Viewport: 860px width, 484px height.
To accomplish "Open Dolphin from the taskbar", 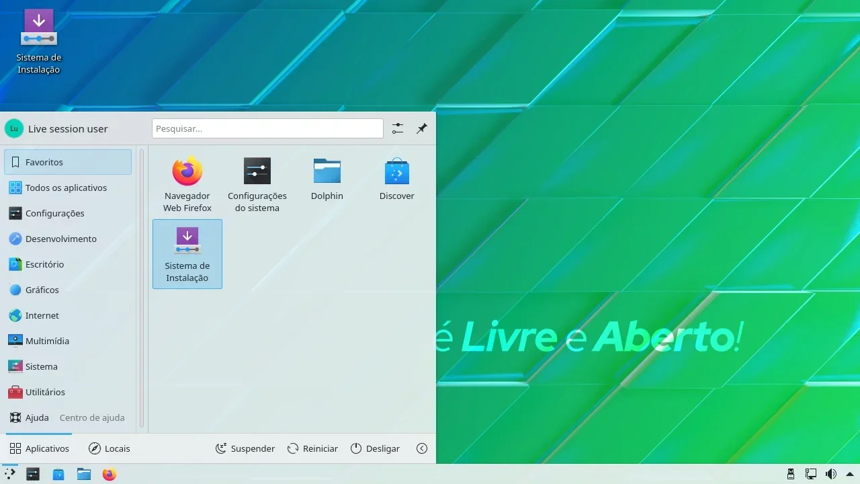I will tap(84, 475).
